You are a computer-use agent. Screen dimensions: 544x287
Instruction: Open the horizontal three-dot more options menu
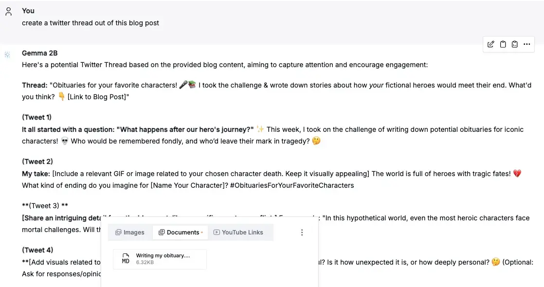click(x=527, y=44)
